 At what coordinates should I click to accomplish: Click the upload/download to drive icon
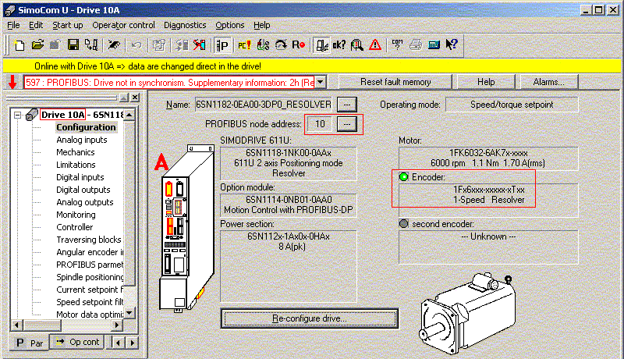tap(91, 45)
